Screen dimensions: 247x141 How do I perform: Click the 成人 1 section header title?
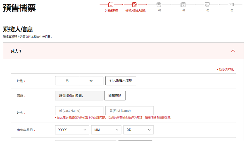[16, 51]
